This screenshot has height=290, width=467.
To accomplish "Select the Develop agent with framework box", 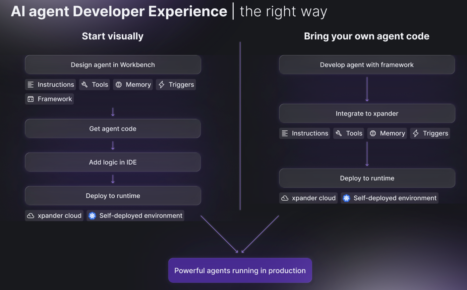I will click(367, 65).
